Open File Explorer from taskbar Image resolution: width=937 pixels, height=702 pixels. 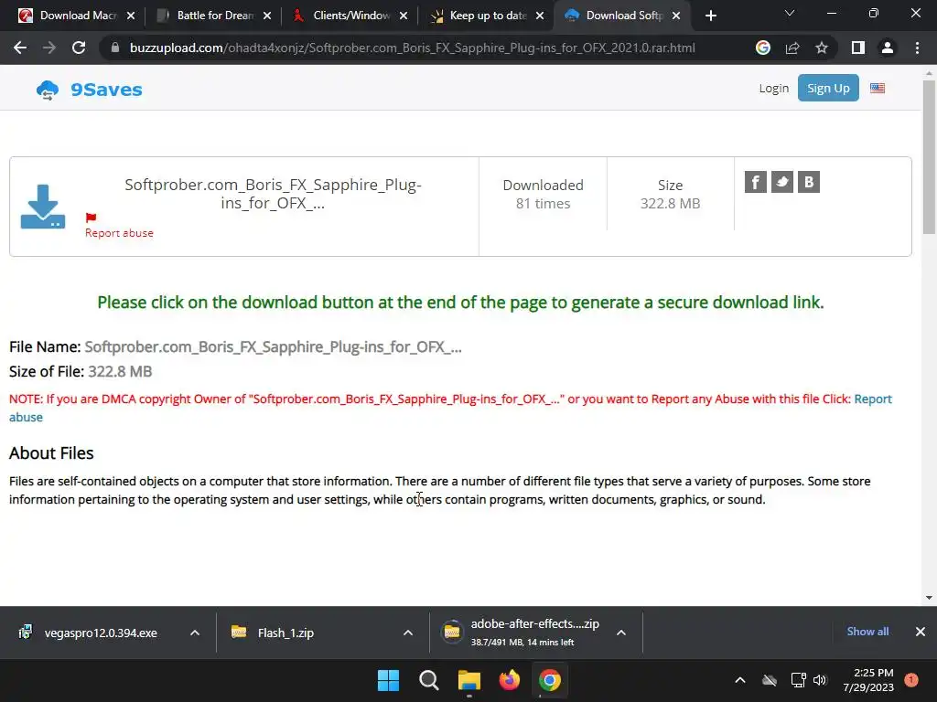(x=469, y=680)
